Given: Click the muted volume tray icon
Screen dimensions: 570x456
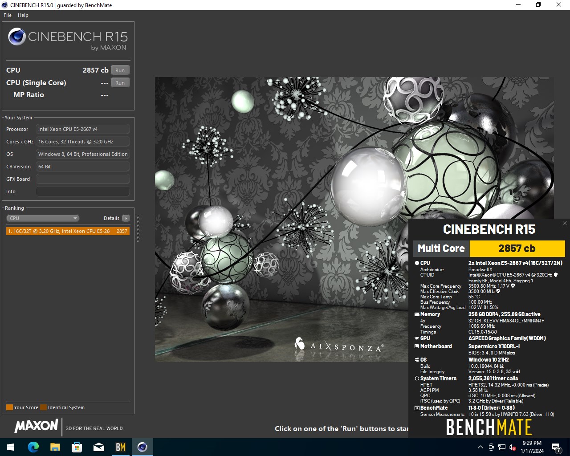Looking at the screenshot, I should [x=512, y=447].
